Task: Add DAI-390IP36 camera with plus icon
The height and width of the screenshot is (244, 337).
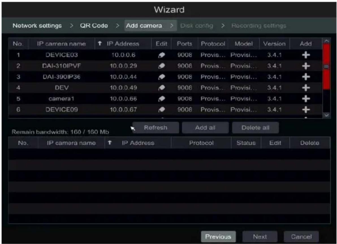Action: pos(306,77)
